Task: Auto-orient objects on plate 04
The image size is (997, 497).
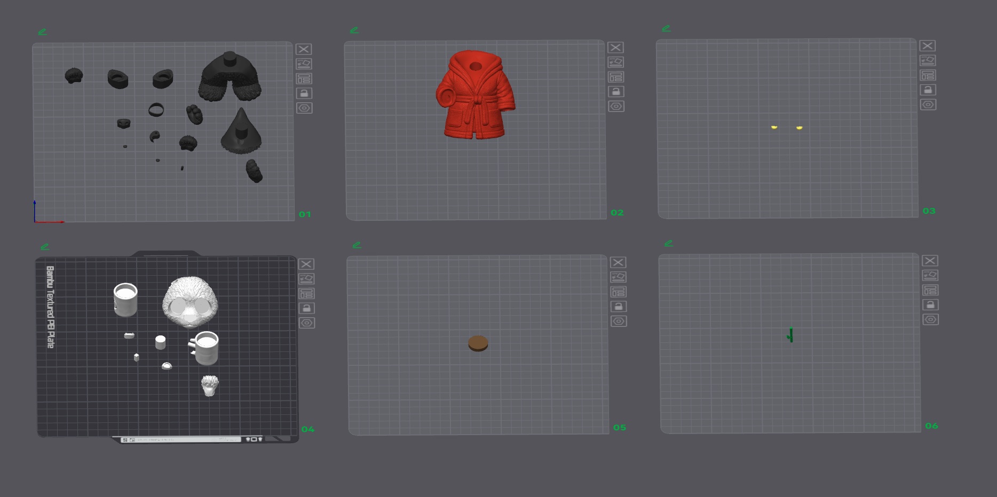Action: [x=306, y=279]
